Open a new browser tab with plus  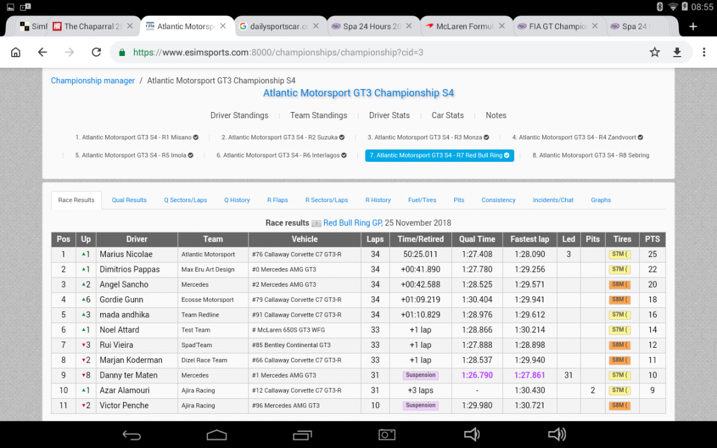(693, 27)
